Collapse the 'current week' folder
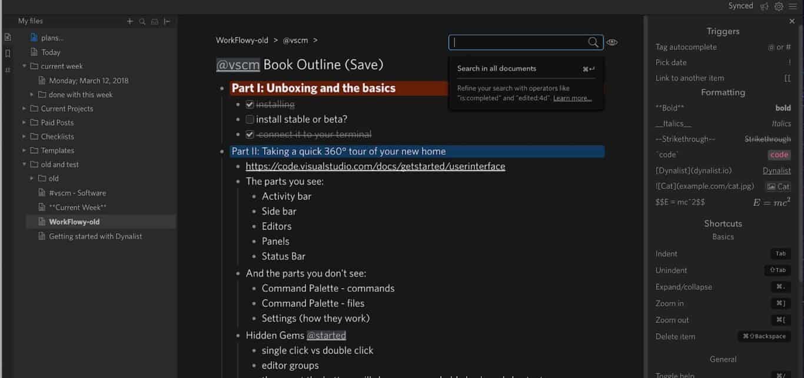 click(x=25, y=66)
